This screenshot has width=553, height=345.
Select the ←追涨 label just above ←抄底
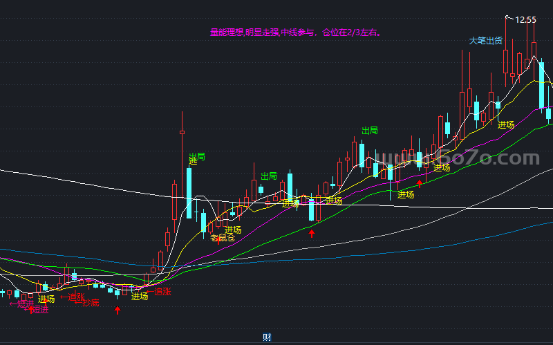pyautogui.click(x=73, y=297)
